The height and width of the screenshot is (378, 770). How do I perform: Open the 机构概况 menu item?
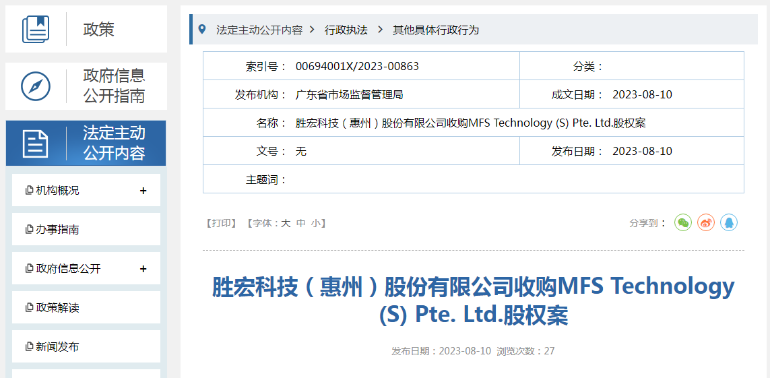coord(86,191)
